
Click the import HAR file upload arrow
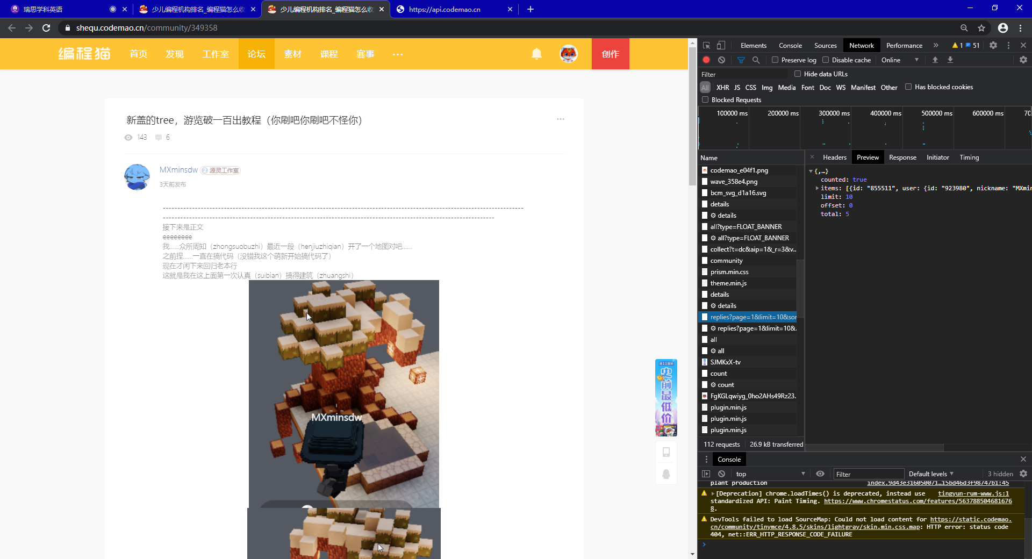click(x=935, y=60)
